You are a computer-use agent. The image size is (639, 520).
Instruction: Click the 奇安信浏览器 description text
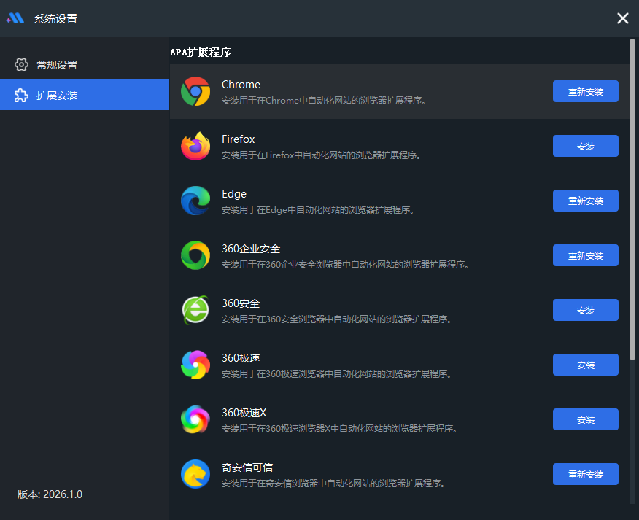[x=333, y=484]
